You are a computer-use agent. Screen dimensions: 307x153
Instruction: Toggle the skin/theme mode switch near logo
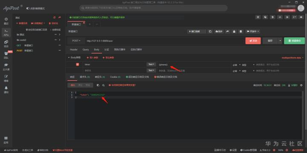(x=28, y=8)
